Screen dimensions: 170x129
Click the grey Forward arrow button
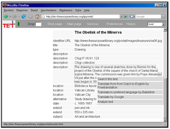15,17
